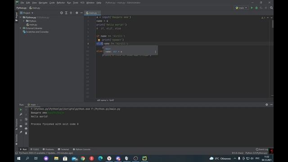The width and height of the screenshot is (288, 162).
Task: Toggle the pin tab icon in Run panel
Action: pyautogui.click(x=21, y=132)
